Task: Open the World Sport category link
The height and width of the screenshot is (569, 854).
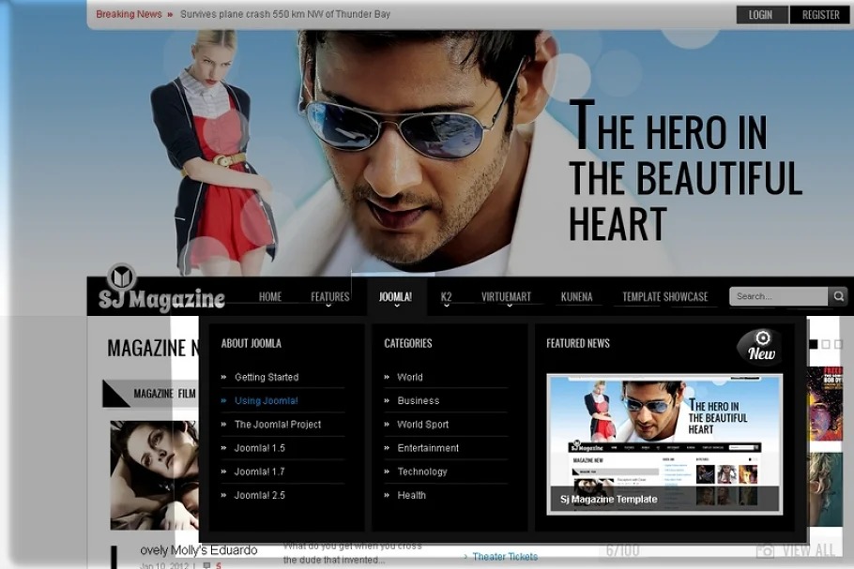Action: (422, 425)
